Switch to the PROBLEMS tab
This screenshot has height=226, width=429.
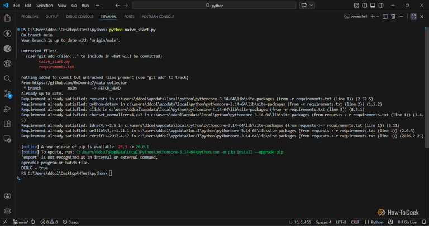30,17
